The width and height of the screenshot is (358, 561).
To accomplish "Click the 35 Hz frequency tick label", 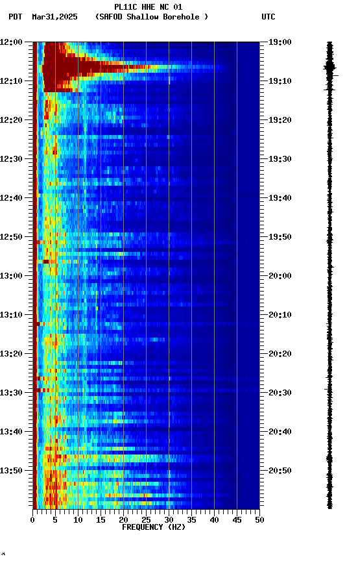I will (x=191, y=521).
